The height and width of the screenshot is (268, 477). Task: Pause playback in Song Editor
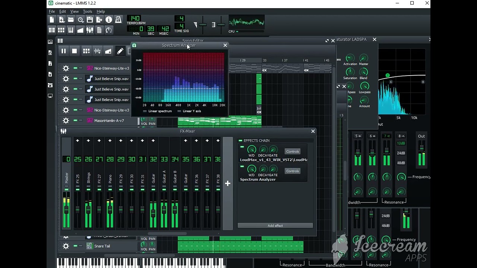point(63,51)
